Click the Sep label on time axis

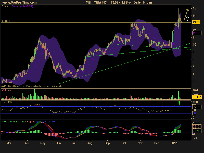[107, 143]
